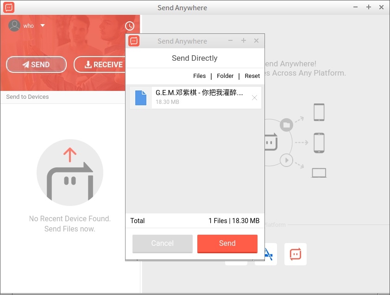
Task: Remove the G.E.M. music file with the X
Action: (x=254, y=98)
